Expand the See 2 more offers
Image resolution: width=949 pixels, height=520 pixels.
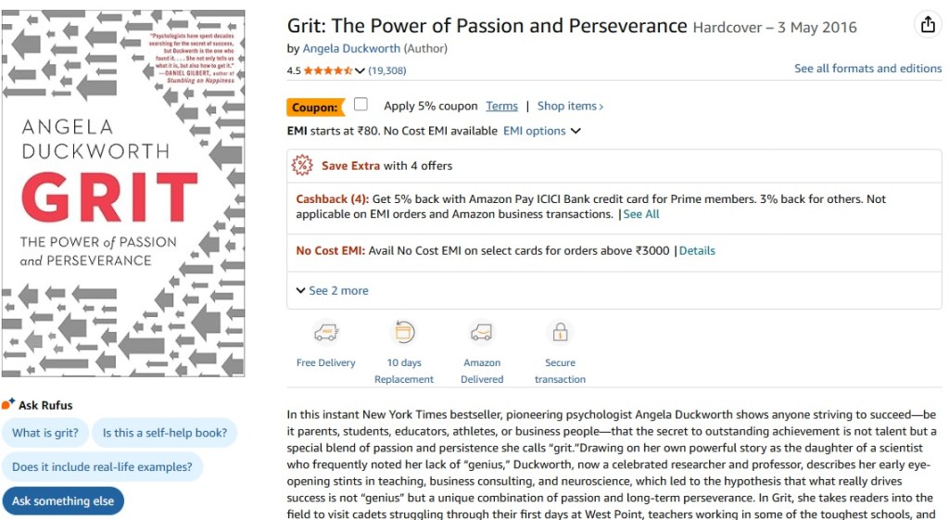click(332, 290)
